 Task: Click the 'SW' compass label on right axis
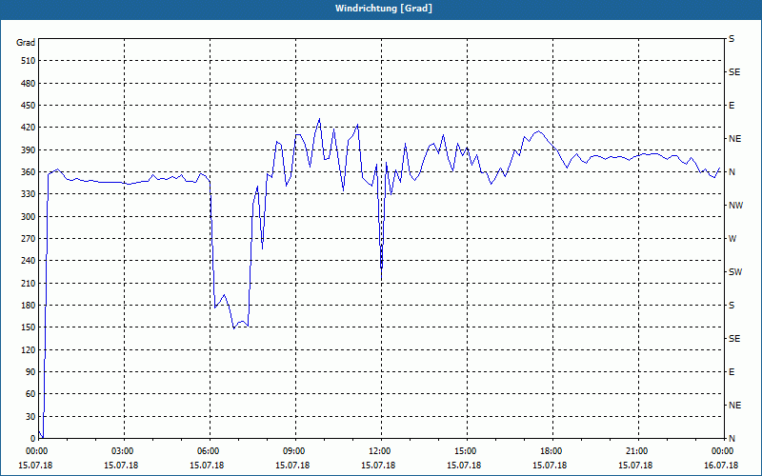click(x=735, y=272)
